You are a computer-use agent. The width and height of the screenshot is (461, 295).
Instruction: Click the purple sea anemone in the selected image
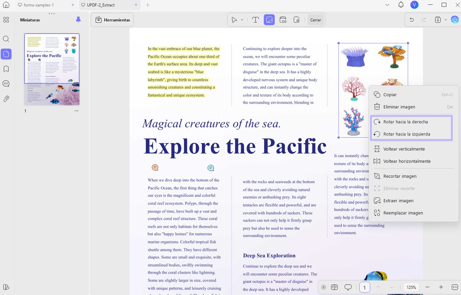pyautogui.click(x=355, y=57)
